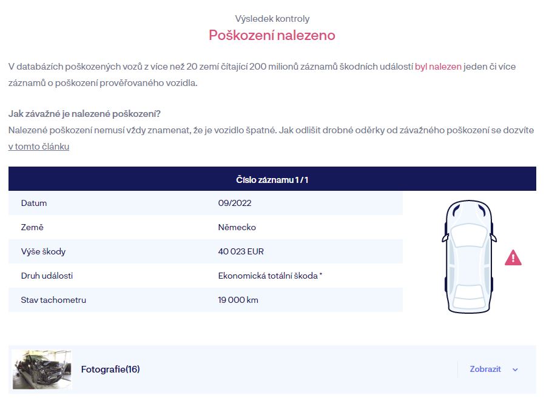Click the 'Fotografie(16)' label
This screenshot has height=401, width=549.
(x=110, y=369)
